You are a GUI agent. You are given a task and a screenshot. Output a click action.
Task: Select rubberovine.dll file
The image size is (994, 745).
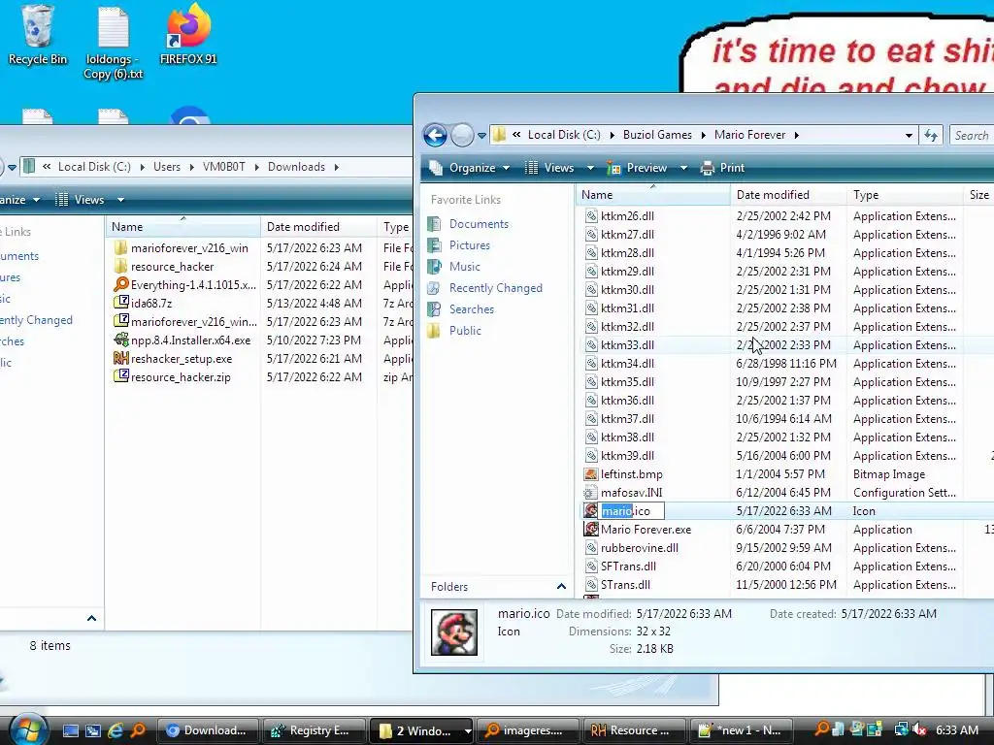tap(639, 547)
